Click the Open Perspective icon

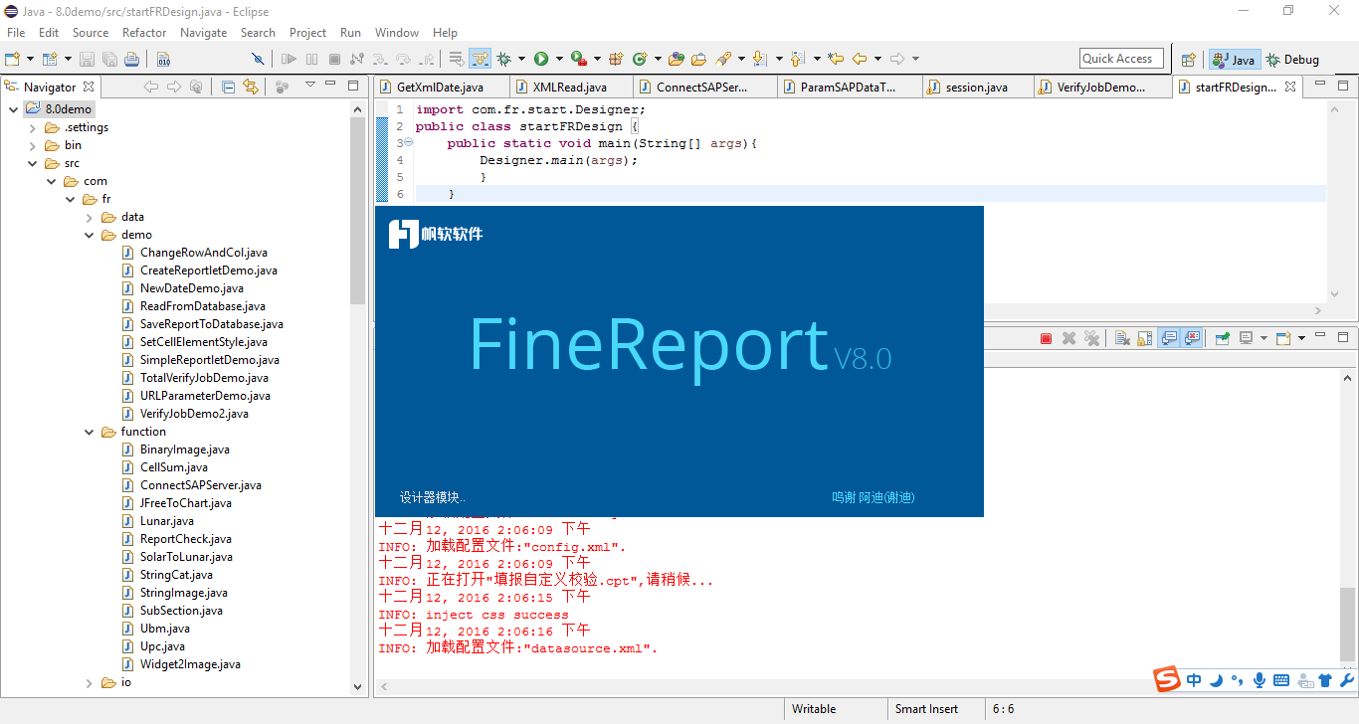[x=1188, y=60]
